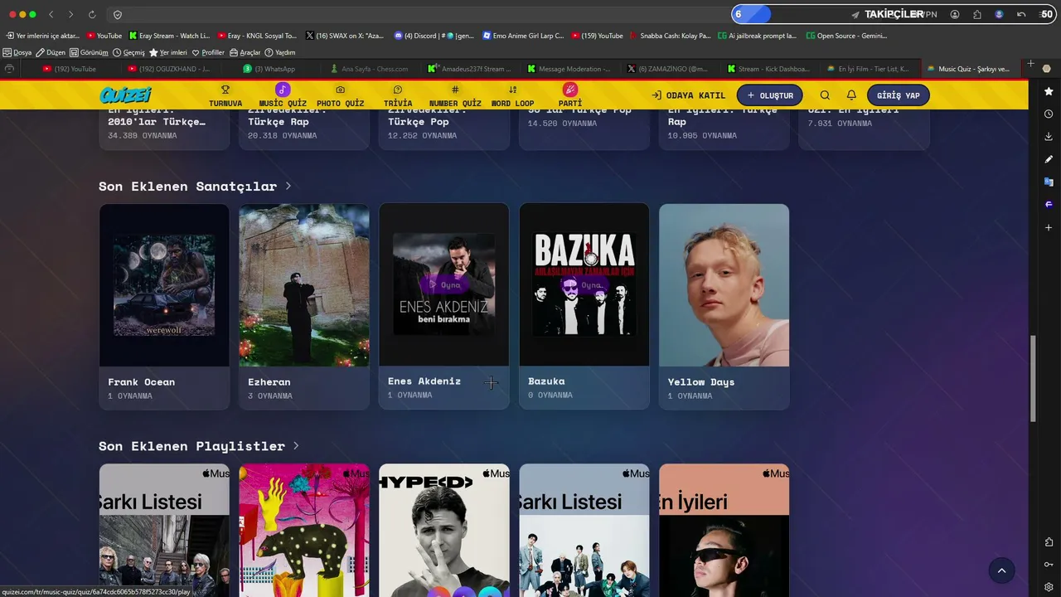Screen dimensions: 1061x597
Task: Click the Odaya Katıl link
Action: coord(688,95)
